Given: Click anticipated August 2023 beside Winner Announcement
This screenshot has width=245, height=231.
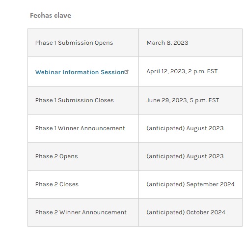Looking at the screenshot, I should (185, 128).
